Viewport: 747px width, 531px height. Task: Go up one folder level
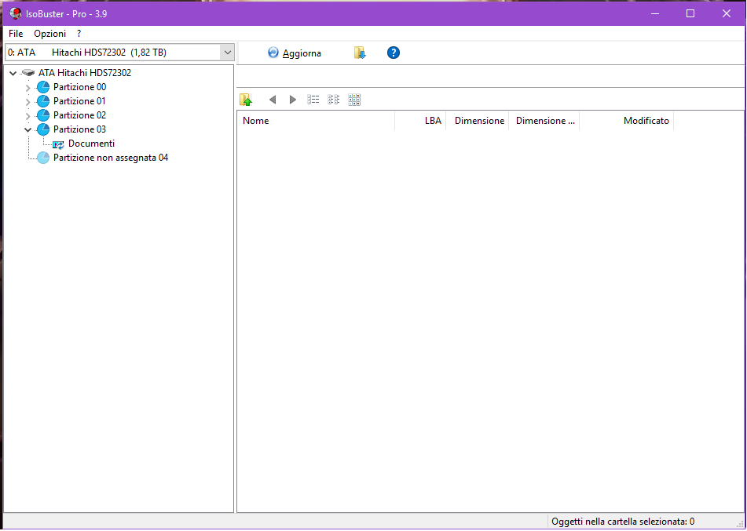246,100
